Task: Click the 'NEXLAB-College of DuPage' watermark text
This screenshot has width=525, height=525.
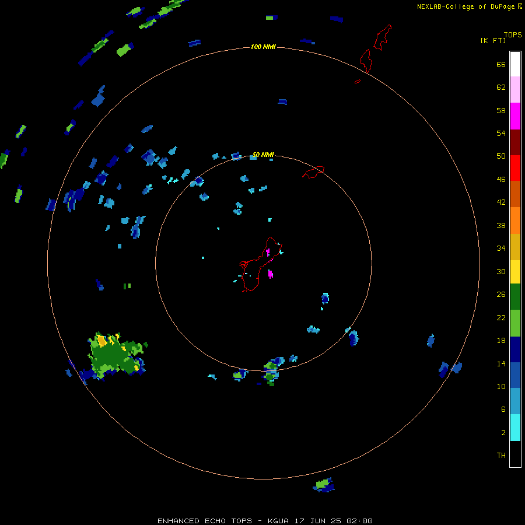Action: [466, 6]
